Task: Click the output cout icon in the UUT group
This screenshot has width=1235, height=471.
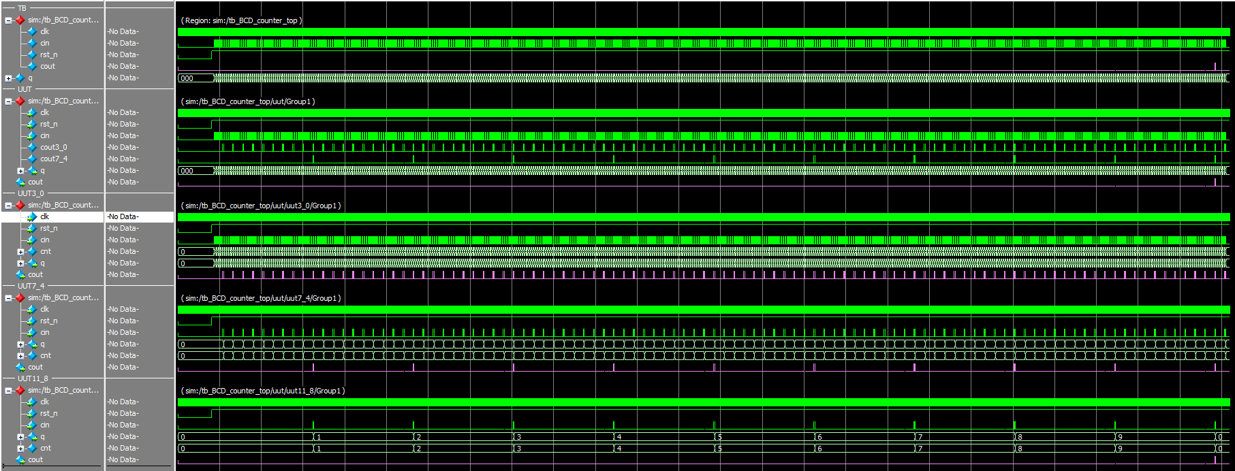Action: [20, 182]
